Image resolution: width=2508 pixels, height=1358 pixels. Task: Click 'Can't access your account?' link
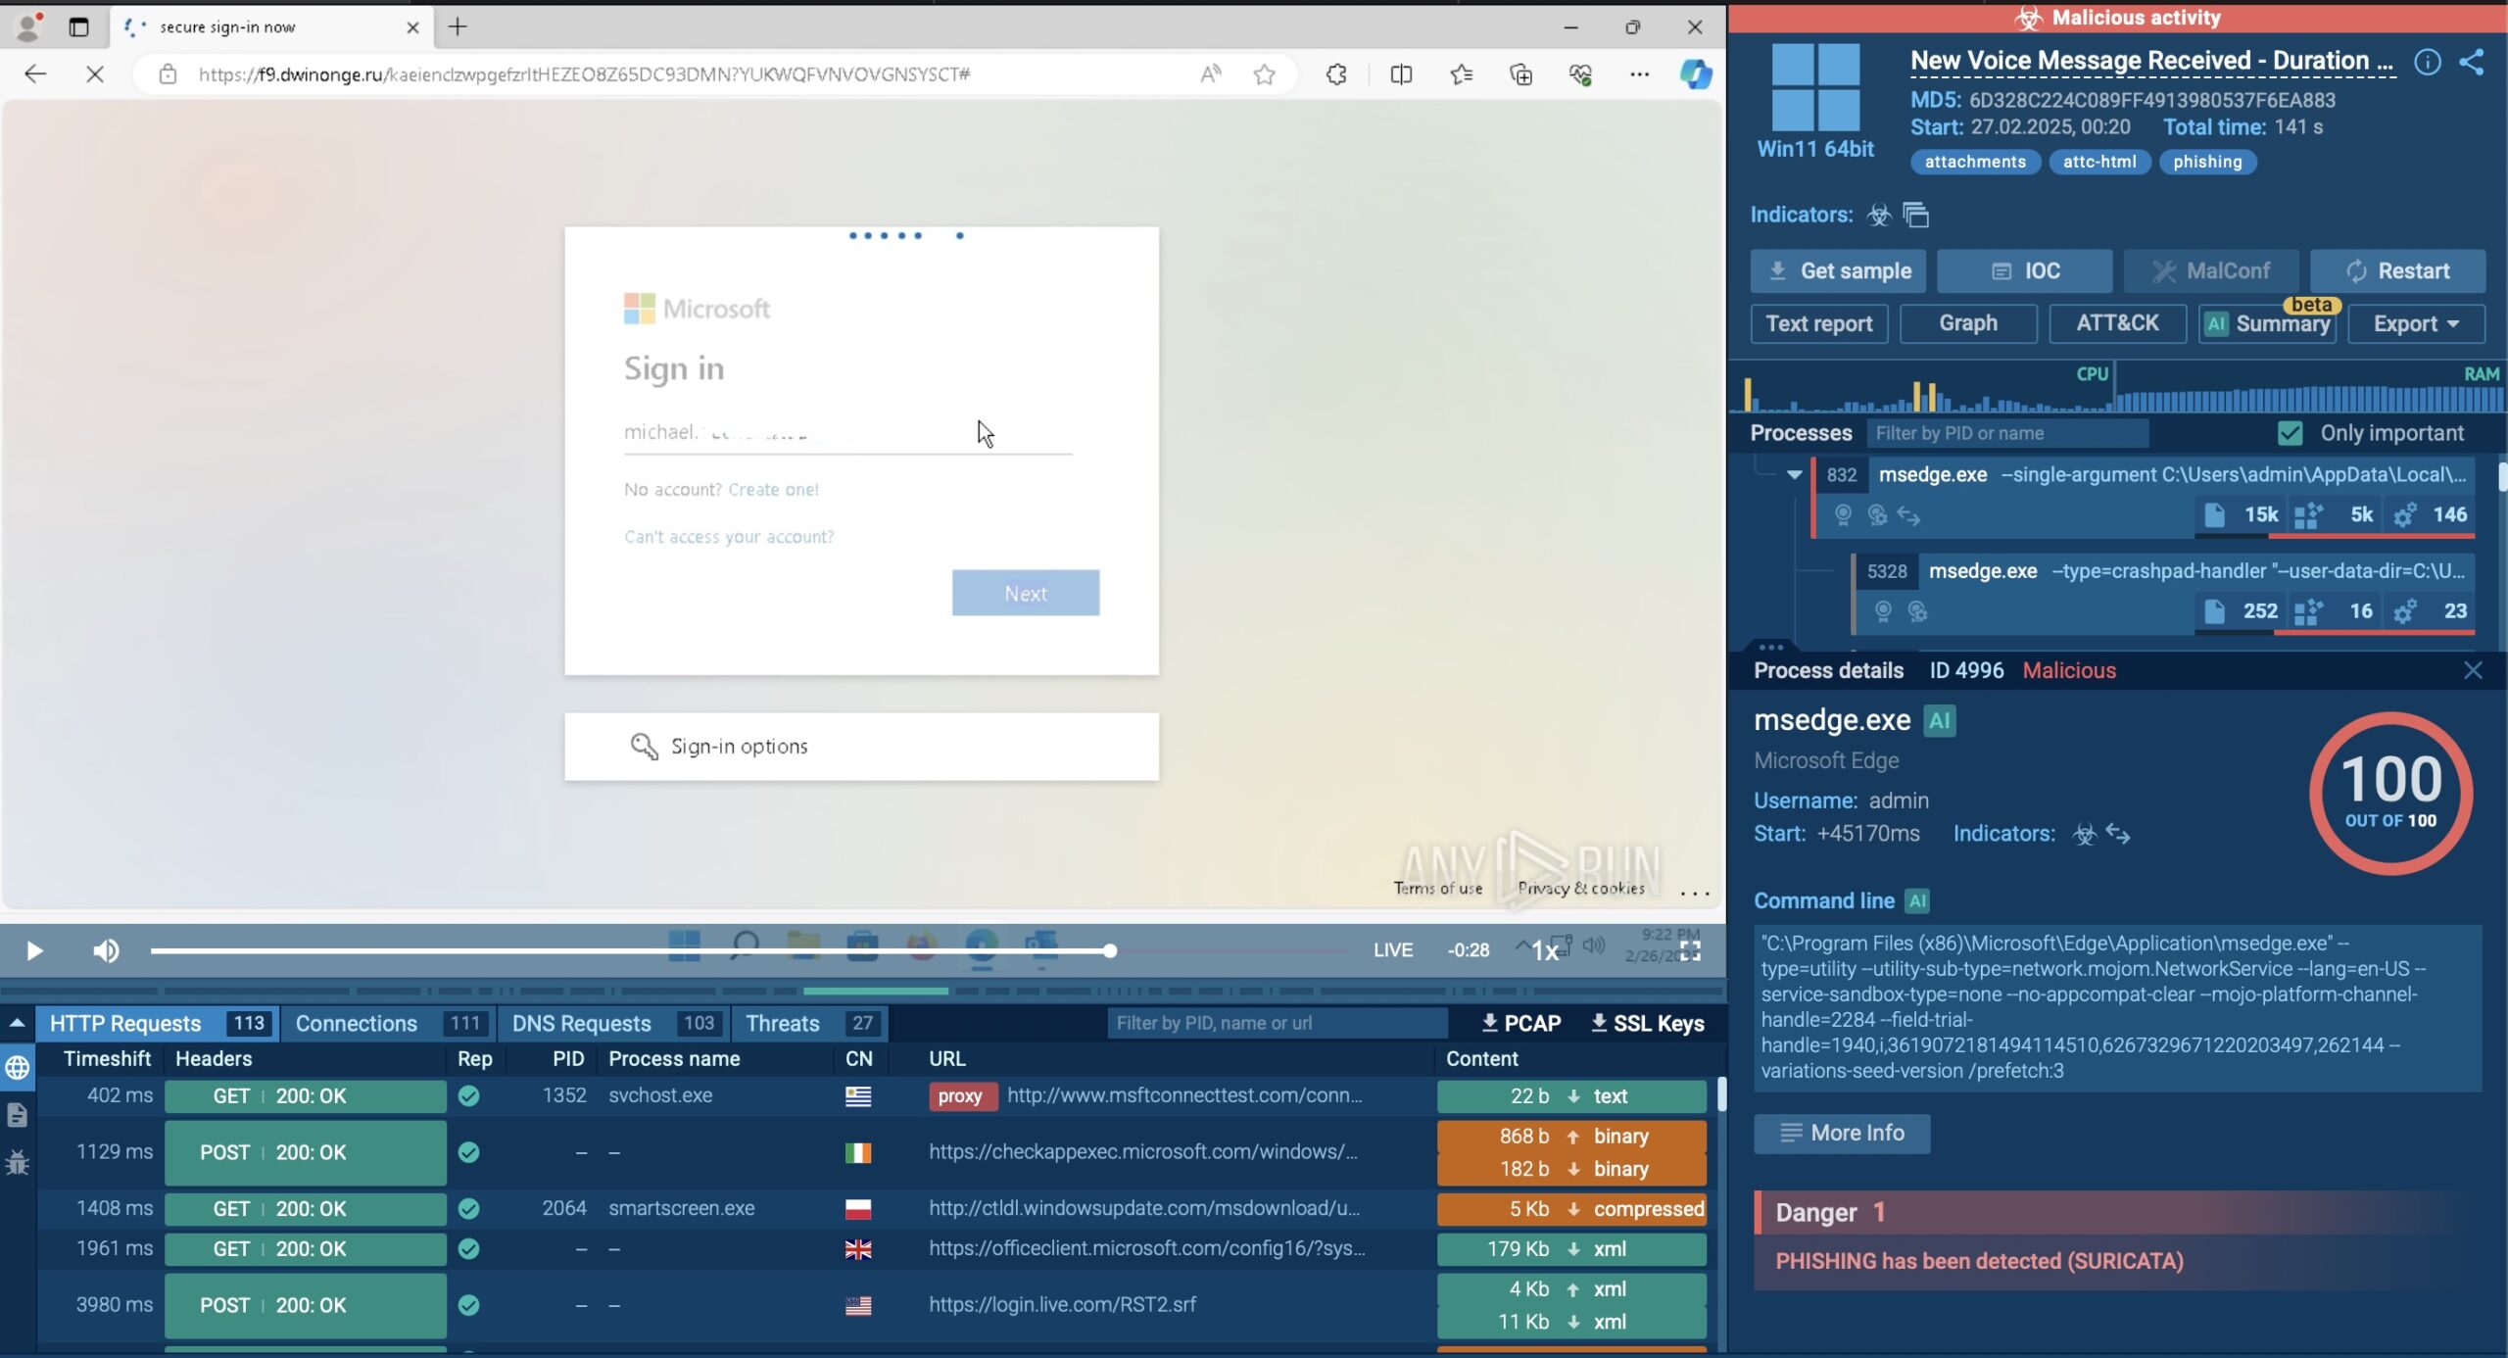[729, 537]
